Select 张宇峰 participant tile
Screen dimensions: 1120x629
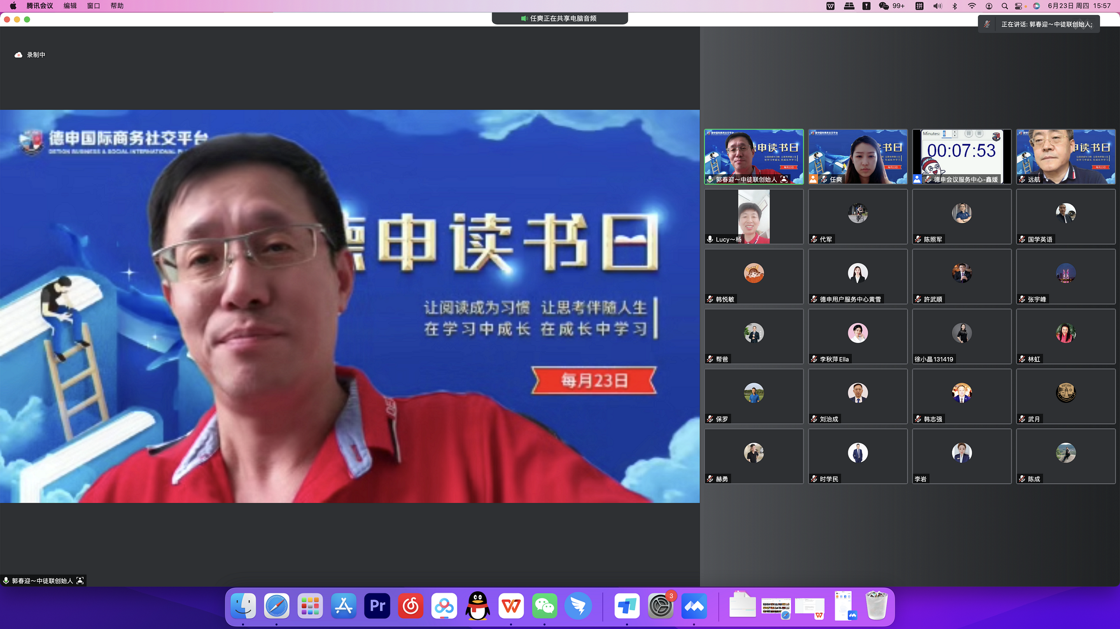[x=1065, y=276]
